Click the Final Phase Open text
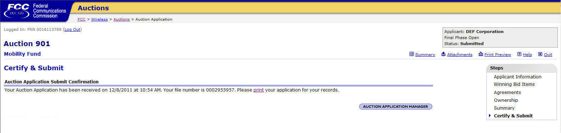Screen dimensions: 561x133 (x=461, y=38)
